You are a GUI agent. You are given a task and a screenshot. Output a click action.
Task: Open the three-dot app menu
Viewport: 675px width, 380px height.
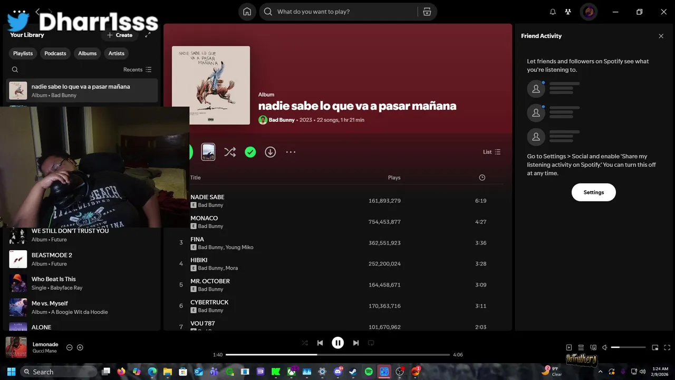coord(19,12)
